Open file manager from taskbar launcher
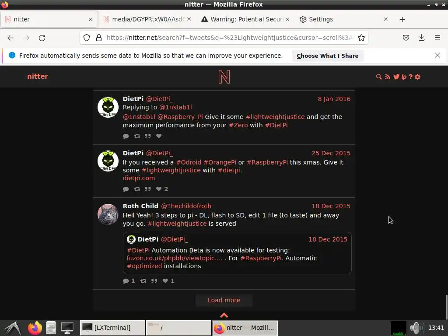This screenshot has width=448, height=336. [51, 328]
